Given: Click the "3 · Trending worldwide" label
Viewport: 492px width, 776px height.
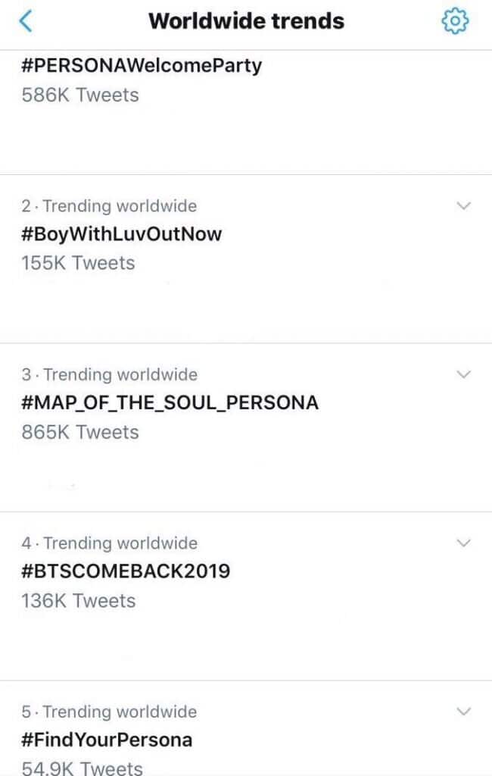Looking at the screenshot, I should 109,374.
